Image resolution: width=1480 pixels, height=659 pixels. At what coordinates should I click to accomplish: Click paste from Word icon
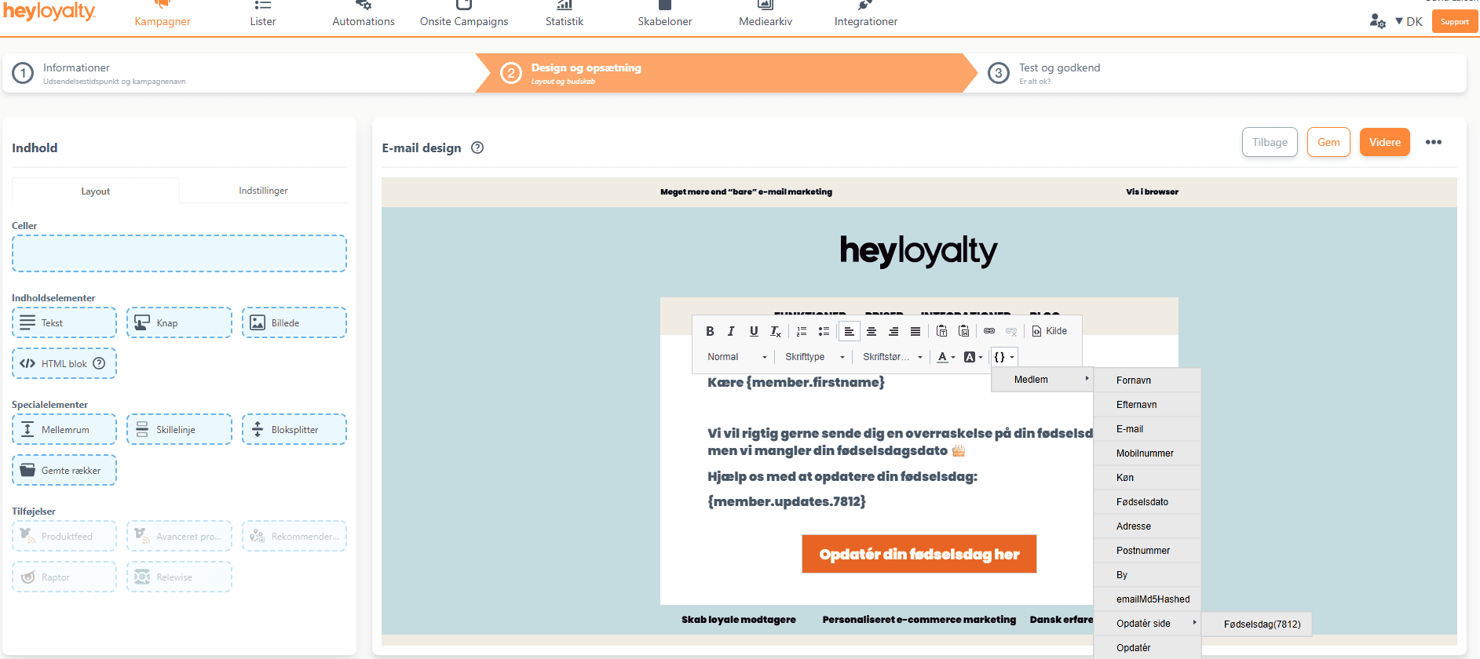coord(963,331)
